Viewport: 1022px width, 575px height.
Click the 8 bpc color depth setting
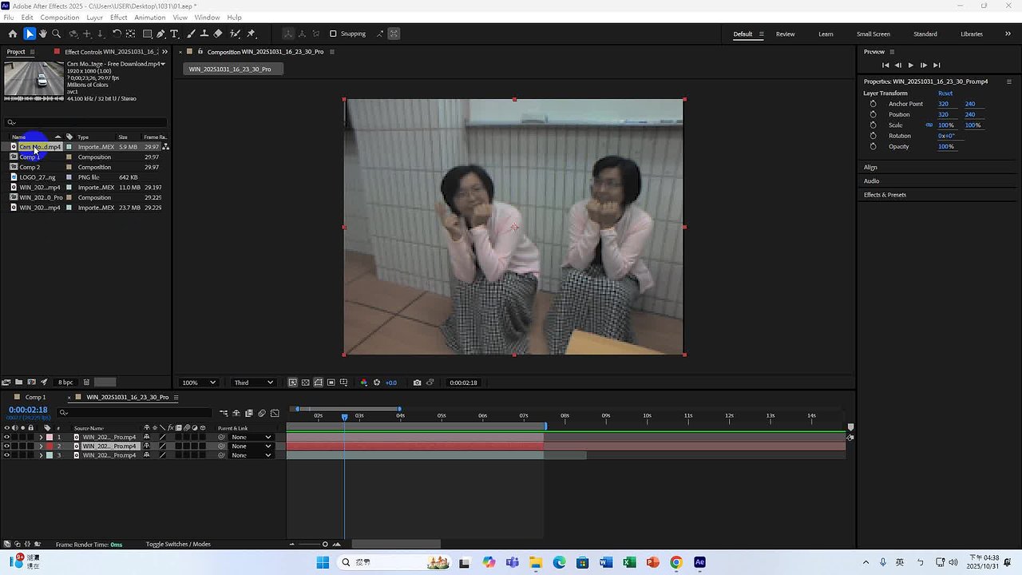pyautogui.click(x=65, y=383)
